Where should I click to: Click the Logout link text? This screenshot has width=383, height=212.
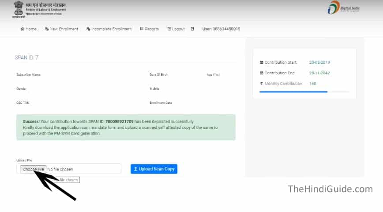tap(178, 29)
